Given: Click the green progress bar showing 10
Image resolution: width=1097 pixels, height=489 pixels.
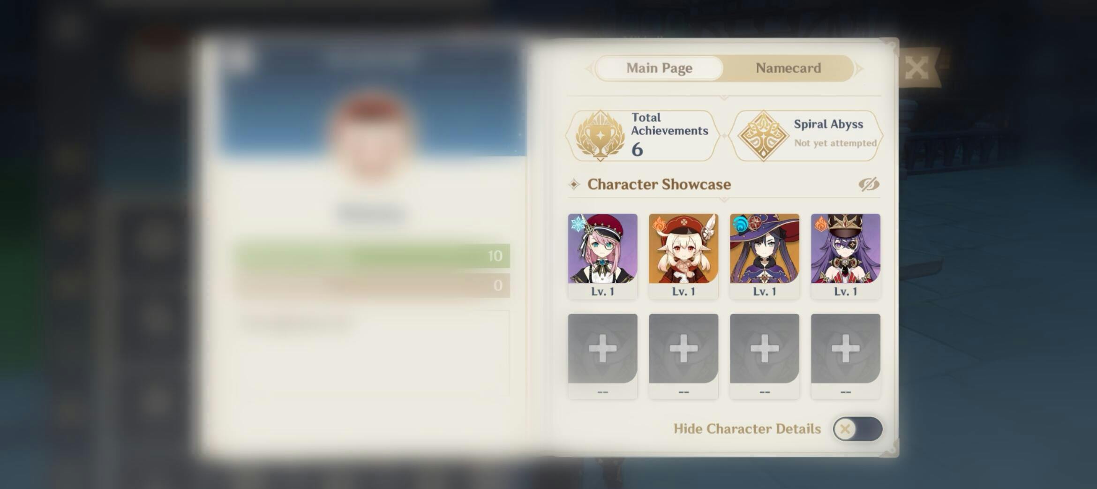Looking at the screenshot, I should coord(373,256).
